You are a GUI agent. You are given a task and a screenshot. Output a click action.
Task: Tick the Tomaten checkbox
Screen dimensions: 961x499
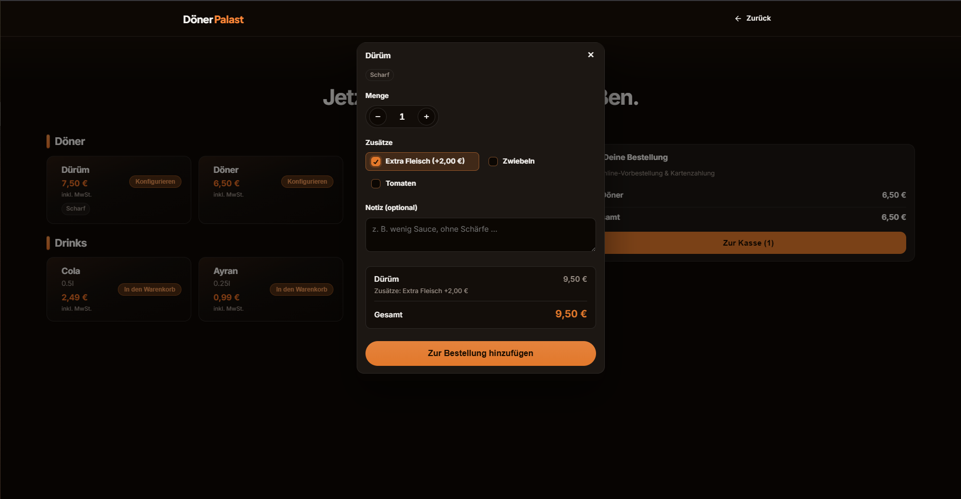(x=376, y=184)
